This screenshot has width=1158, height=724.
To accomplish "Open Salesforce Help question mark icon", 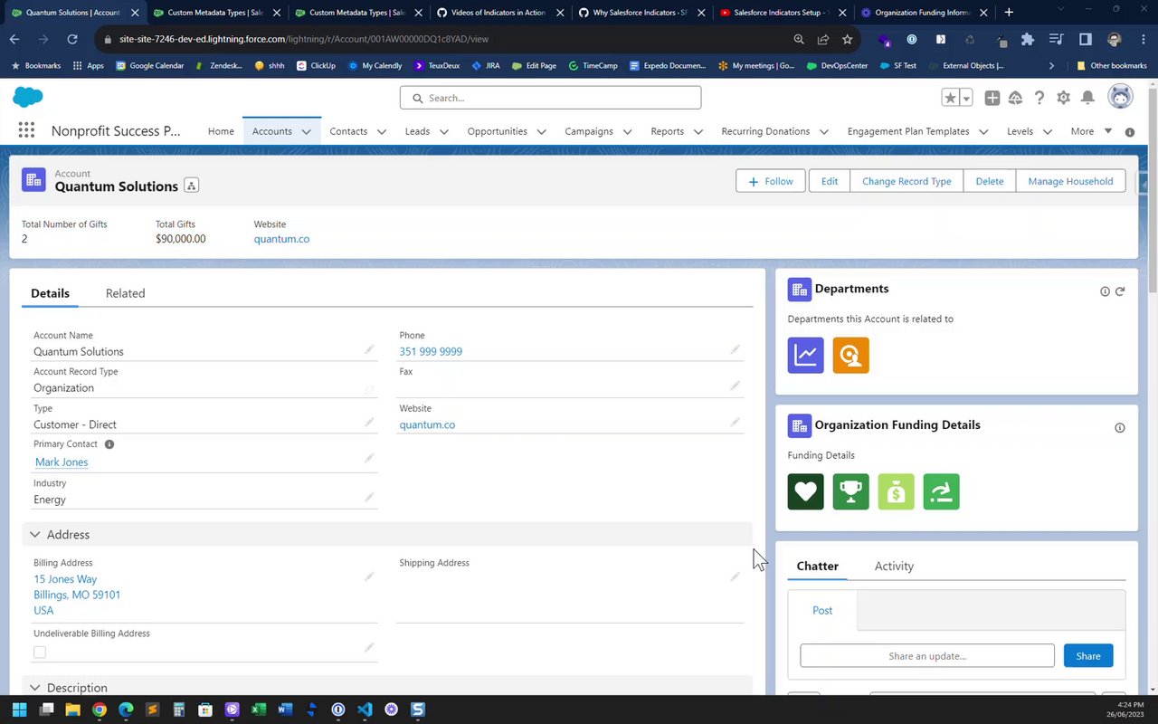I will 1039,98.
